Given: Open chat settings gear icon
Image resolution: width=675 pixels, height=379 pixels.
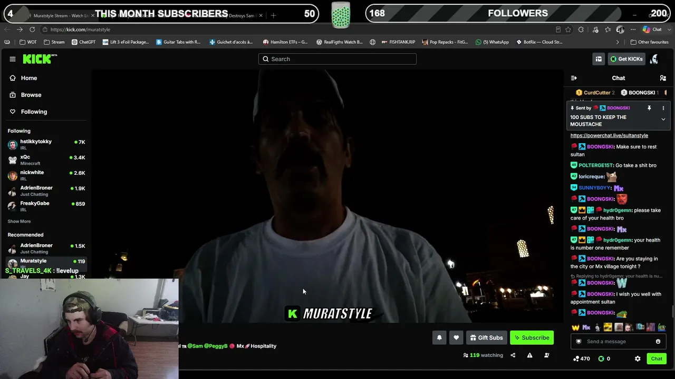Looking at the screenshot, I should [638, 358].
